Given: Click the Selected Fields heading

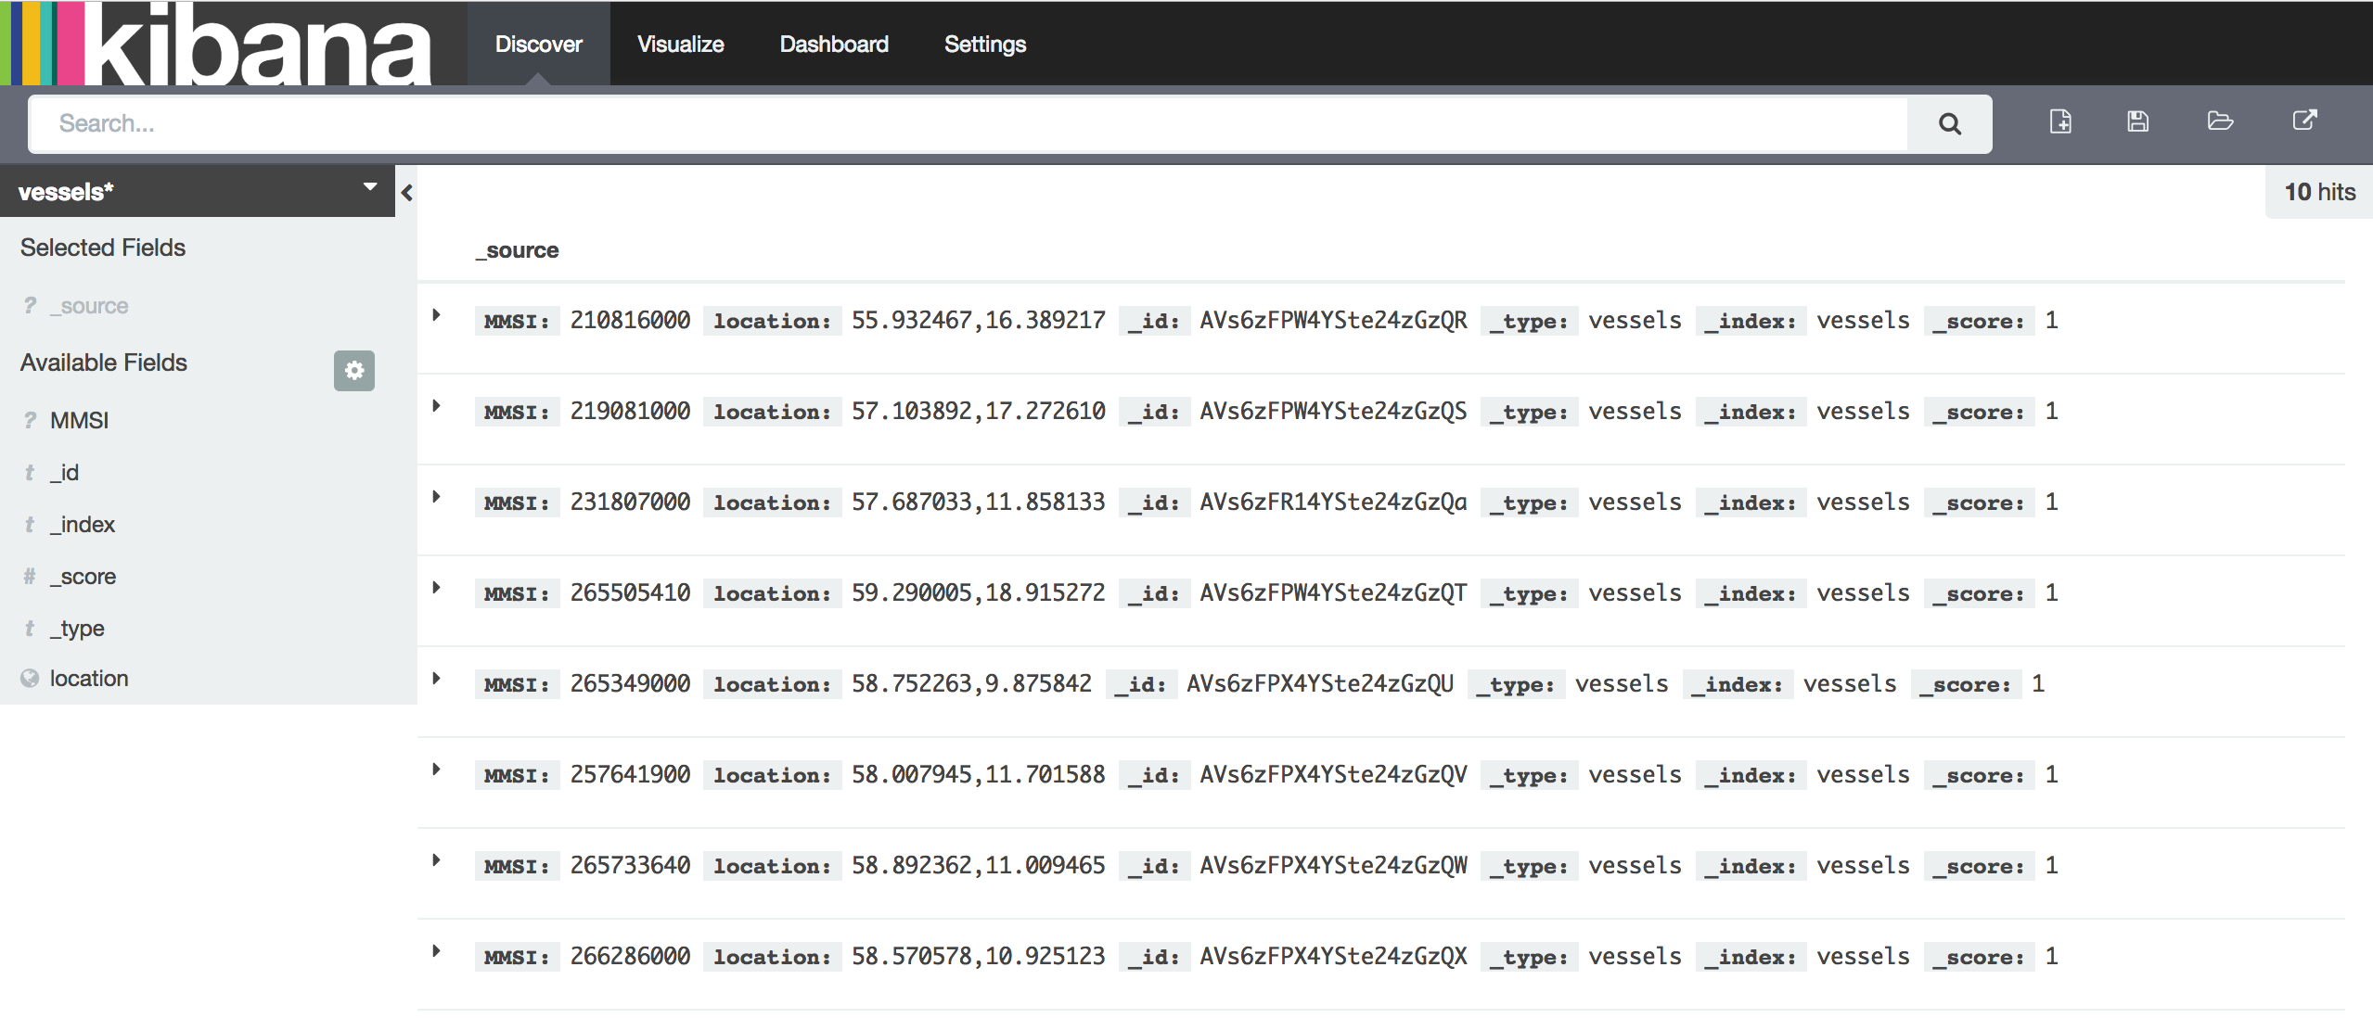Looking at the screenshot, I should (x=103, y=248).
